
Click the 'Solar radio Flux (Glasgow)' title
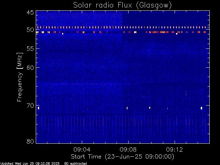[122, 5]
